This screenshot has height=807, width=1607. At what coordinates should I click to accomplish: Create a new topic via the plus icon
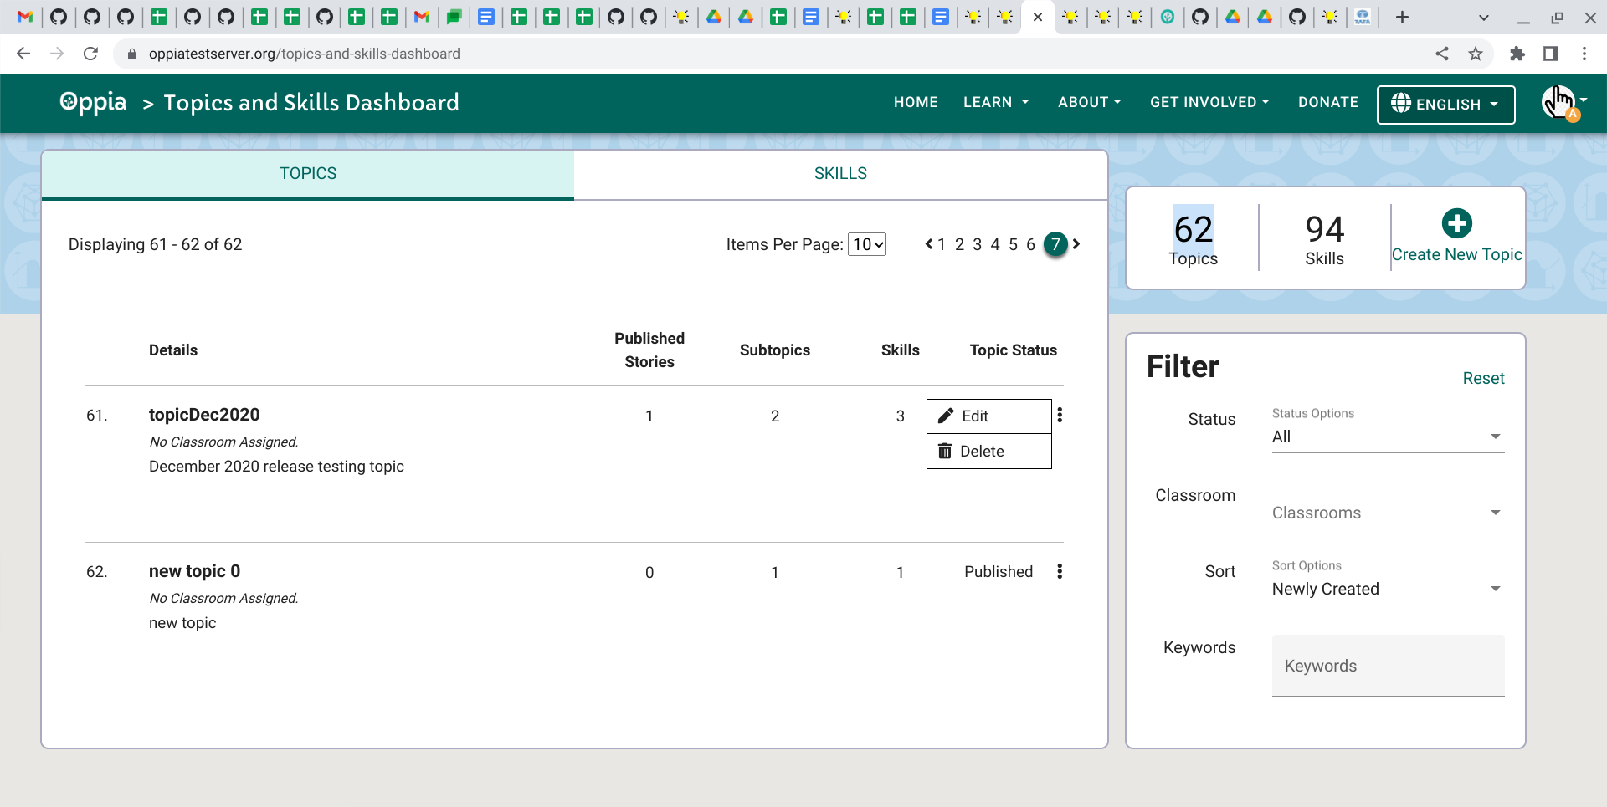click(x=1456, y=223)
